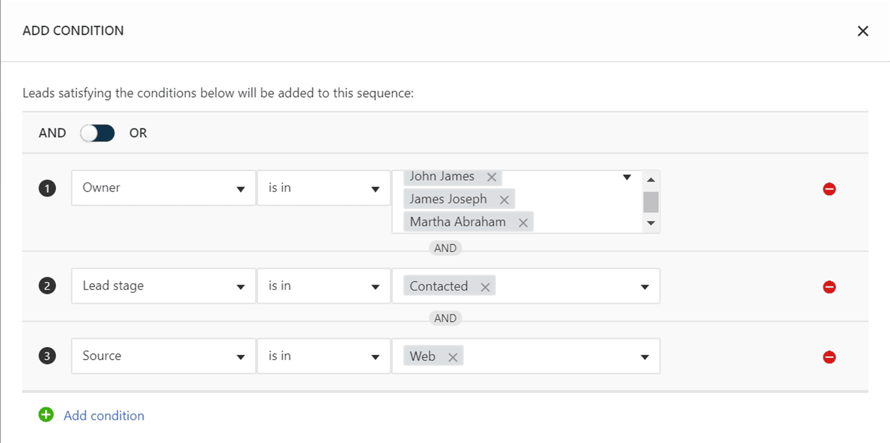Remove John James from owner list
Screen dimensions: 890x443
[x=492, y=177]
